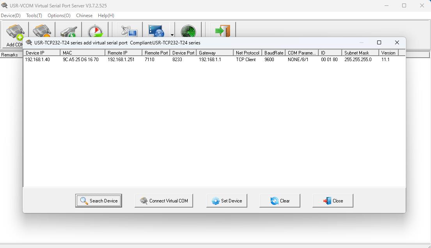Click gateway cell 192.168.1.1
Screen dimensions: 431x248
tap(210, 60)
